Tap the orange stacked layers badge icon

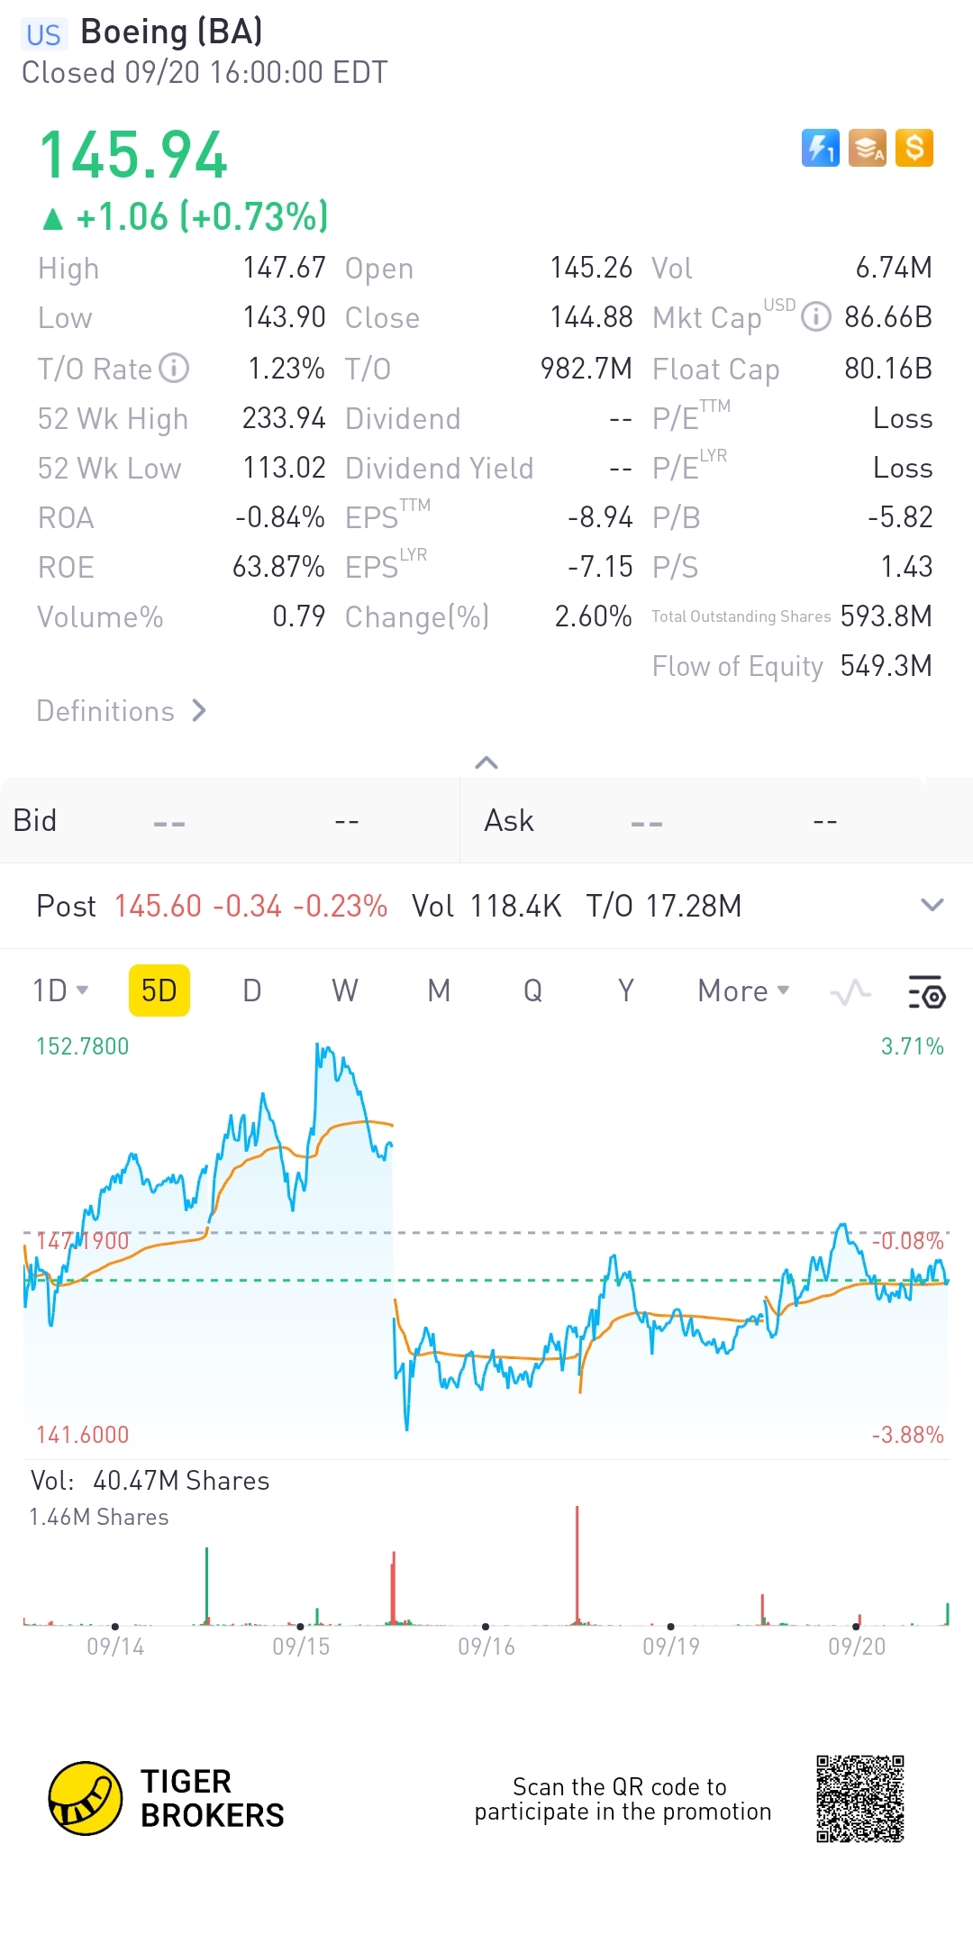pos(868,148)
